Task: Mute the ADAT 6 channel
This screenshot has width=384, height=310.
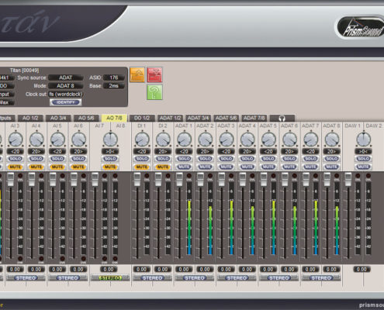Action: pyautogui.click(x=289, y=167)
